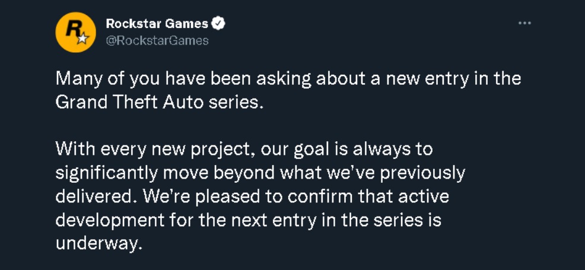Click the Rockstar Games display name
Viewport: 585px width, 270px height.
click(157, 24)
